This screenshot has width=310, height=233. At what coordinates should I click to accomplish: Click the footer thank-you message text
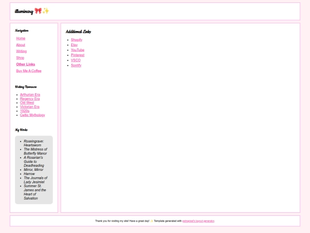pos(122,221)
